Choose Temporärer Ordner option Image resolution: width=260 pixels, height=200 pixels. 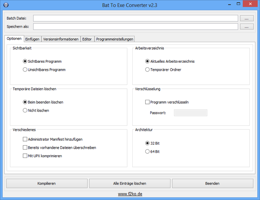[163, 70]
